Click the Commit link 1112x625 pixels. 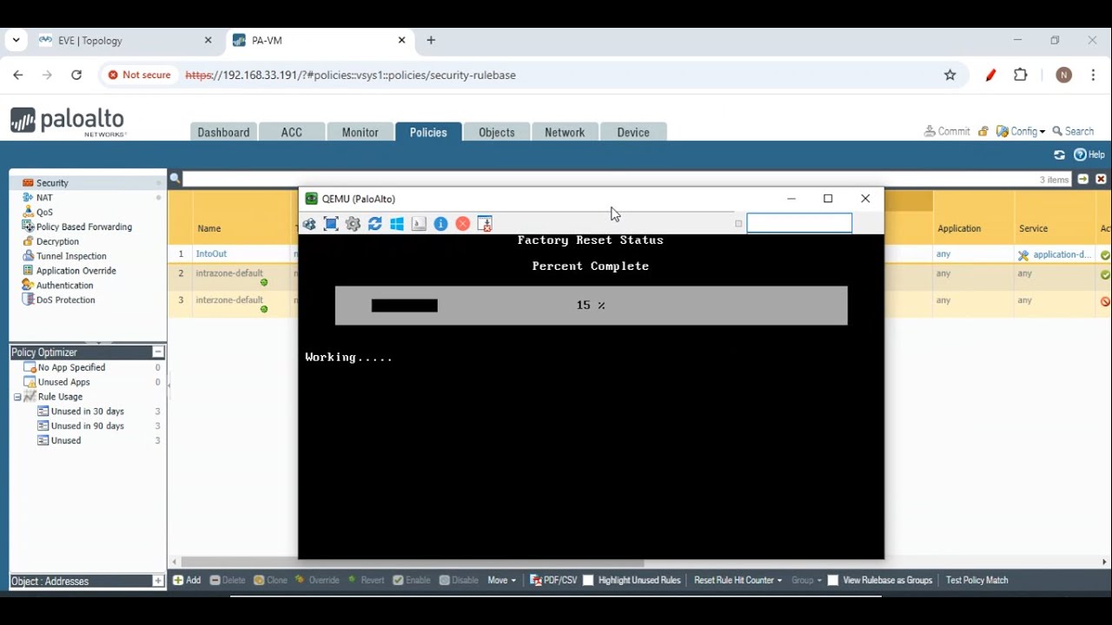(947, 132)
